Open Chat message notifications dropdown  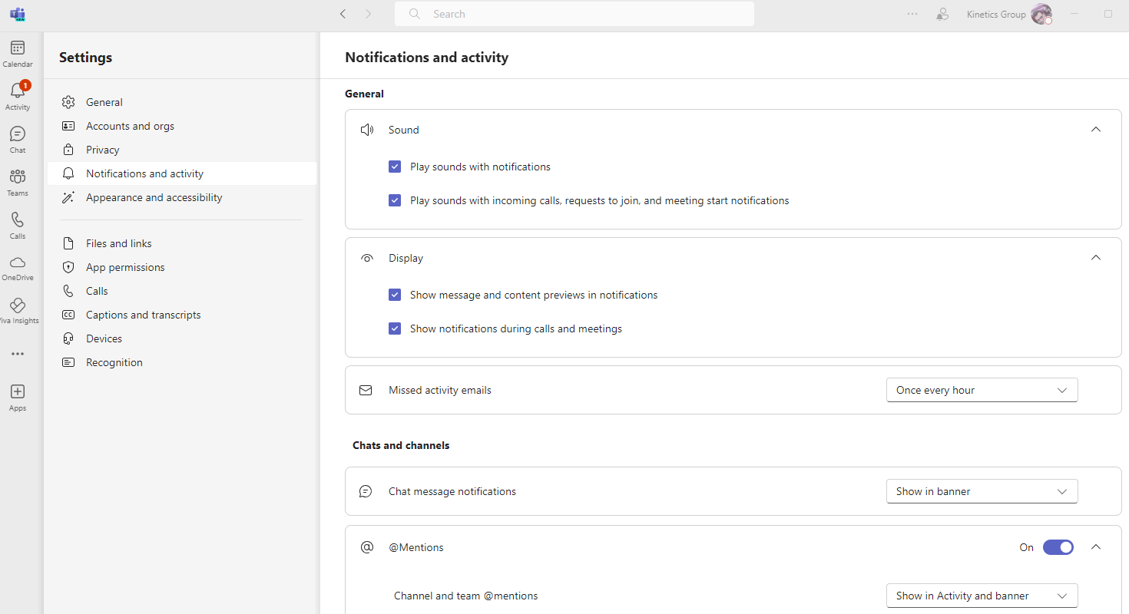click(982, 491)
